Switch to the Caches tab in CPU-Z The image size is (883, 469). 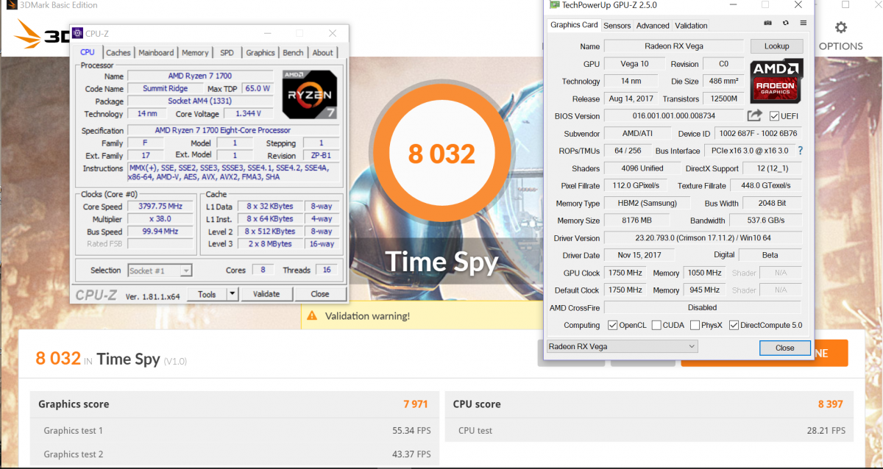click(x=118, y=52)
